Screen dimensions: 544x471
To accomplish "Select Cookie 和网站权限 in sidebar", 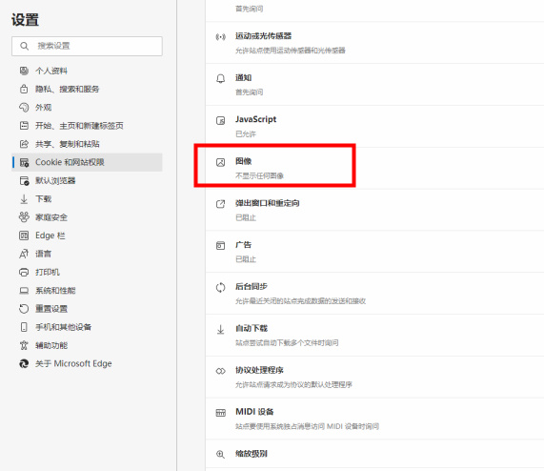I will tap(87, 162).
